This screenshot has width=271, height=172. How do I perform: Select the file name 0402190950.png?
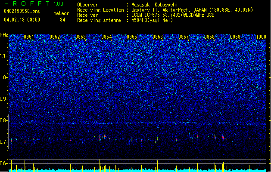22,11
